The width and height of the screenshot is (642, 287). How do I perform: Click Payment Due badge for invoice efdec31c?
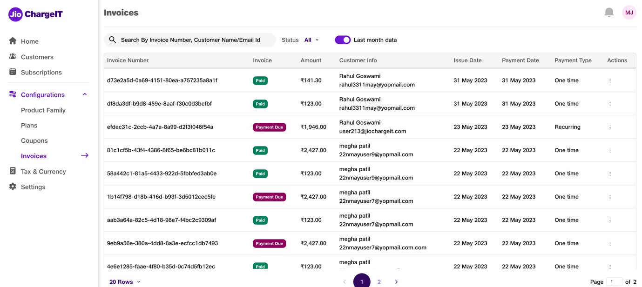tap(269, 127)
